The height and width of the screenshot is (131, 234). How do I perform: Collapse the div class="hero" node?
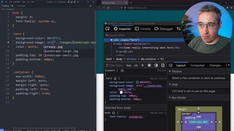coord(111,40)
